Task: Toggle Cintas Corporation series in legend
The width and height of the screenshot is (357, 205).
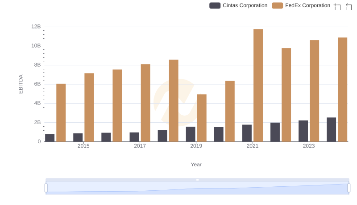Action: click(x=238, y=5)
